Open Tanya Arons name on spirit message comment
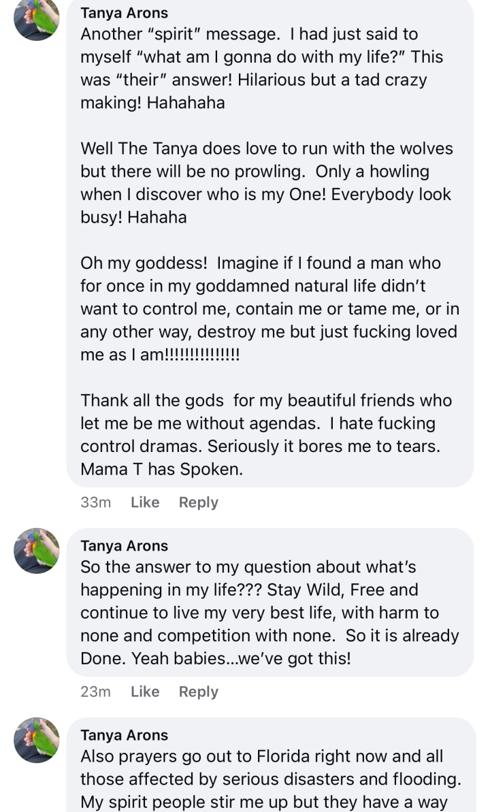 124,13
